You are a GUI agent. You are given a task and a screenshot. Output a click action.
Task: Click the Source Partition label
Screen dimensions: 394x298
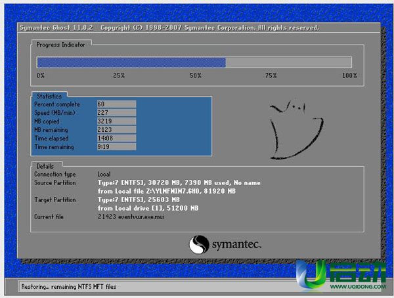point(55,182)
